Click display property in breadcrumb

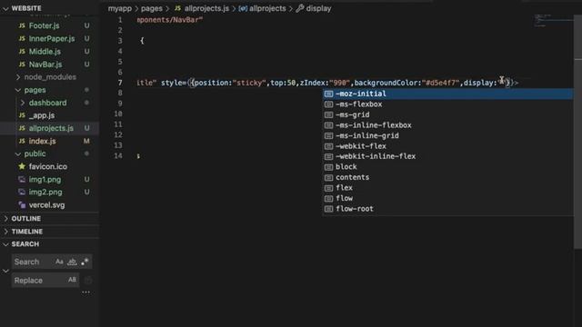[318, 8]
